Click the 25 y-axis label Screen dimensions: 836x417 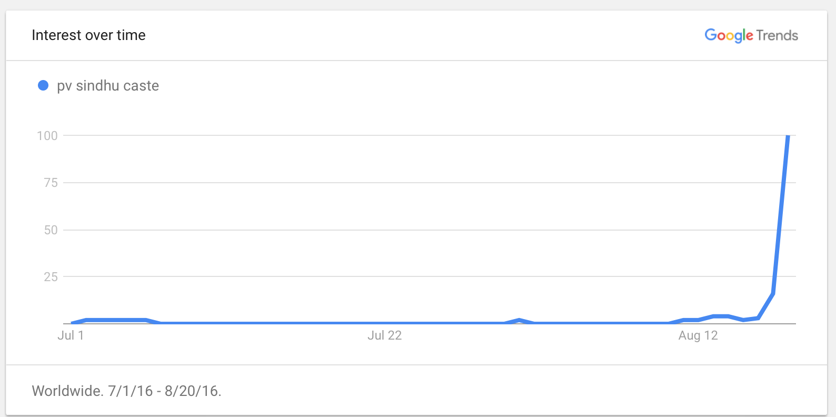pos(51,277)
